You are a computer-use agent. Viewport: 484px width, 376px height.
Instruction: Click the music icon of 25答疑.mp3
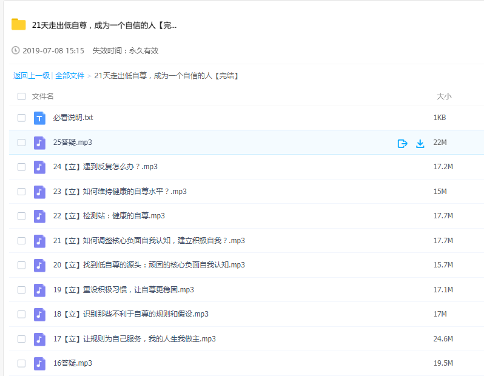(x=39, y=143)
